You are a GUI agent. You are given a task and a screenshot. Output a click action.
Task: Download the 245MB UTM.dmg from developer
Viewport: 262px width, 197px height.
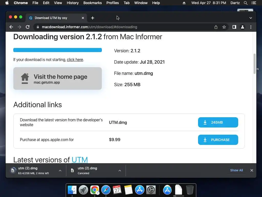[218, 122]
